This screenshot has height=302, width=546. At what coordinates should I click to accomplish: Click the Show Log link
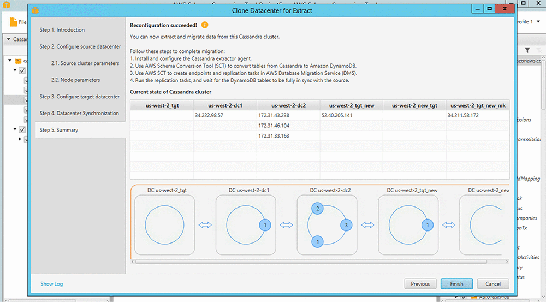point(51,284)
